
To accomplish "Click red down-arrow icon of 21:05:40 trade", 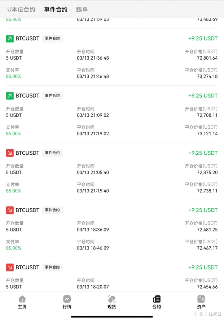I will click(10, 153).
